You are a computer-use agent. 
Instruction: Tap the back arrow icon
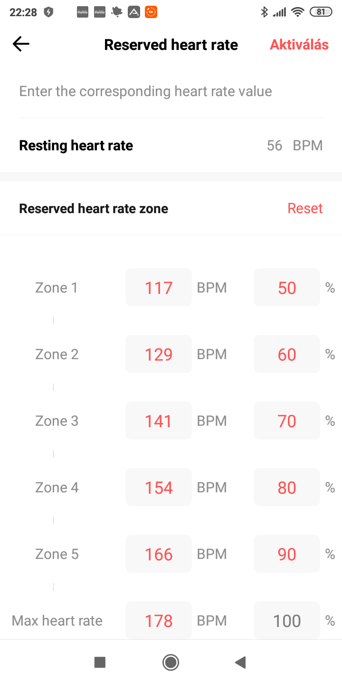[21, 44]
